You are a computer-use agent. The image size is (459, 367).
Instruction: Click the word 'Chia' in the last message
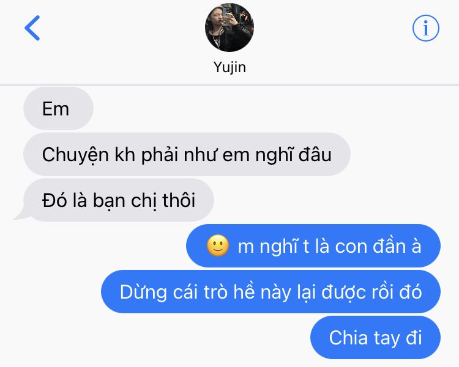point(348,338)
